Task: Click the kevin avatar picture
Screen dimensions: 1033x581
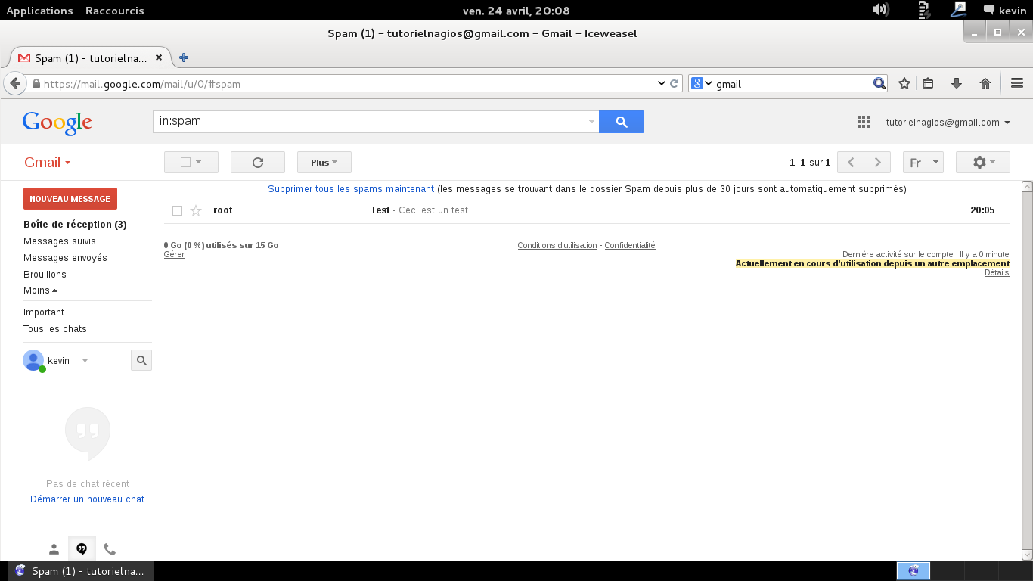Action: 33,360
